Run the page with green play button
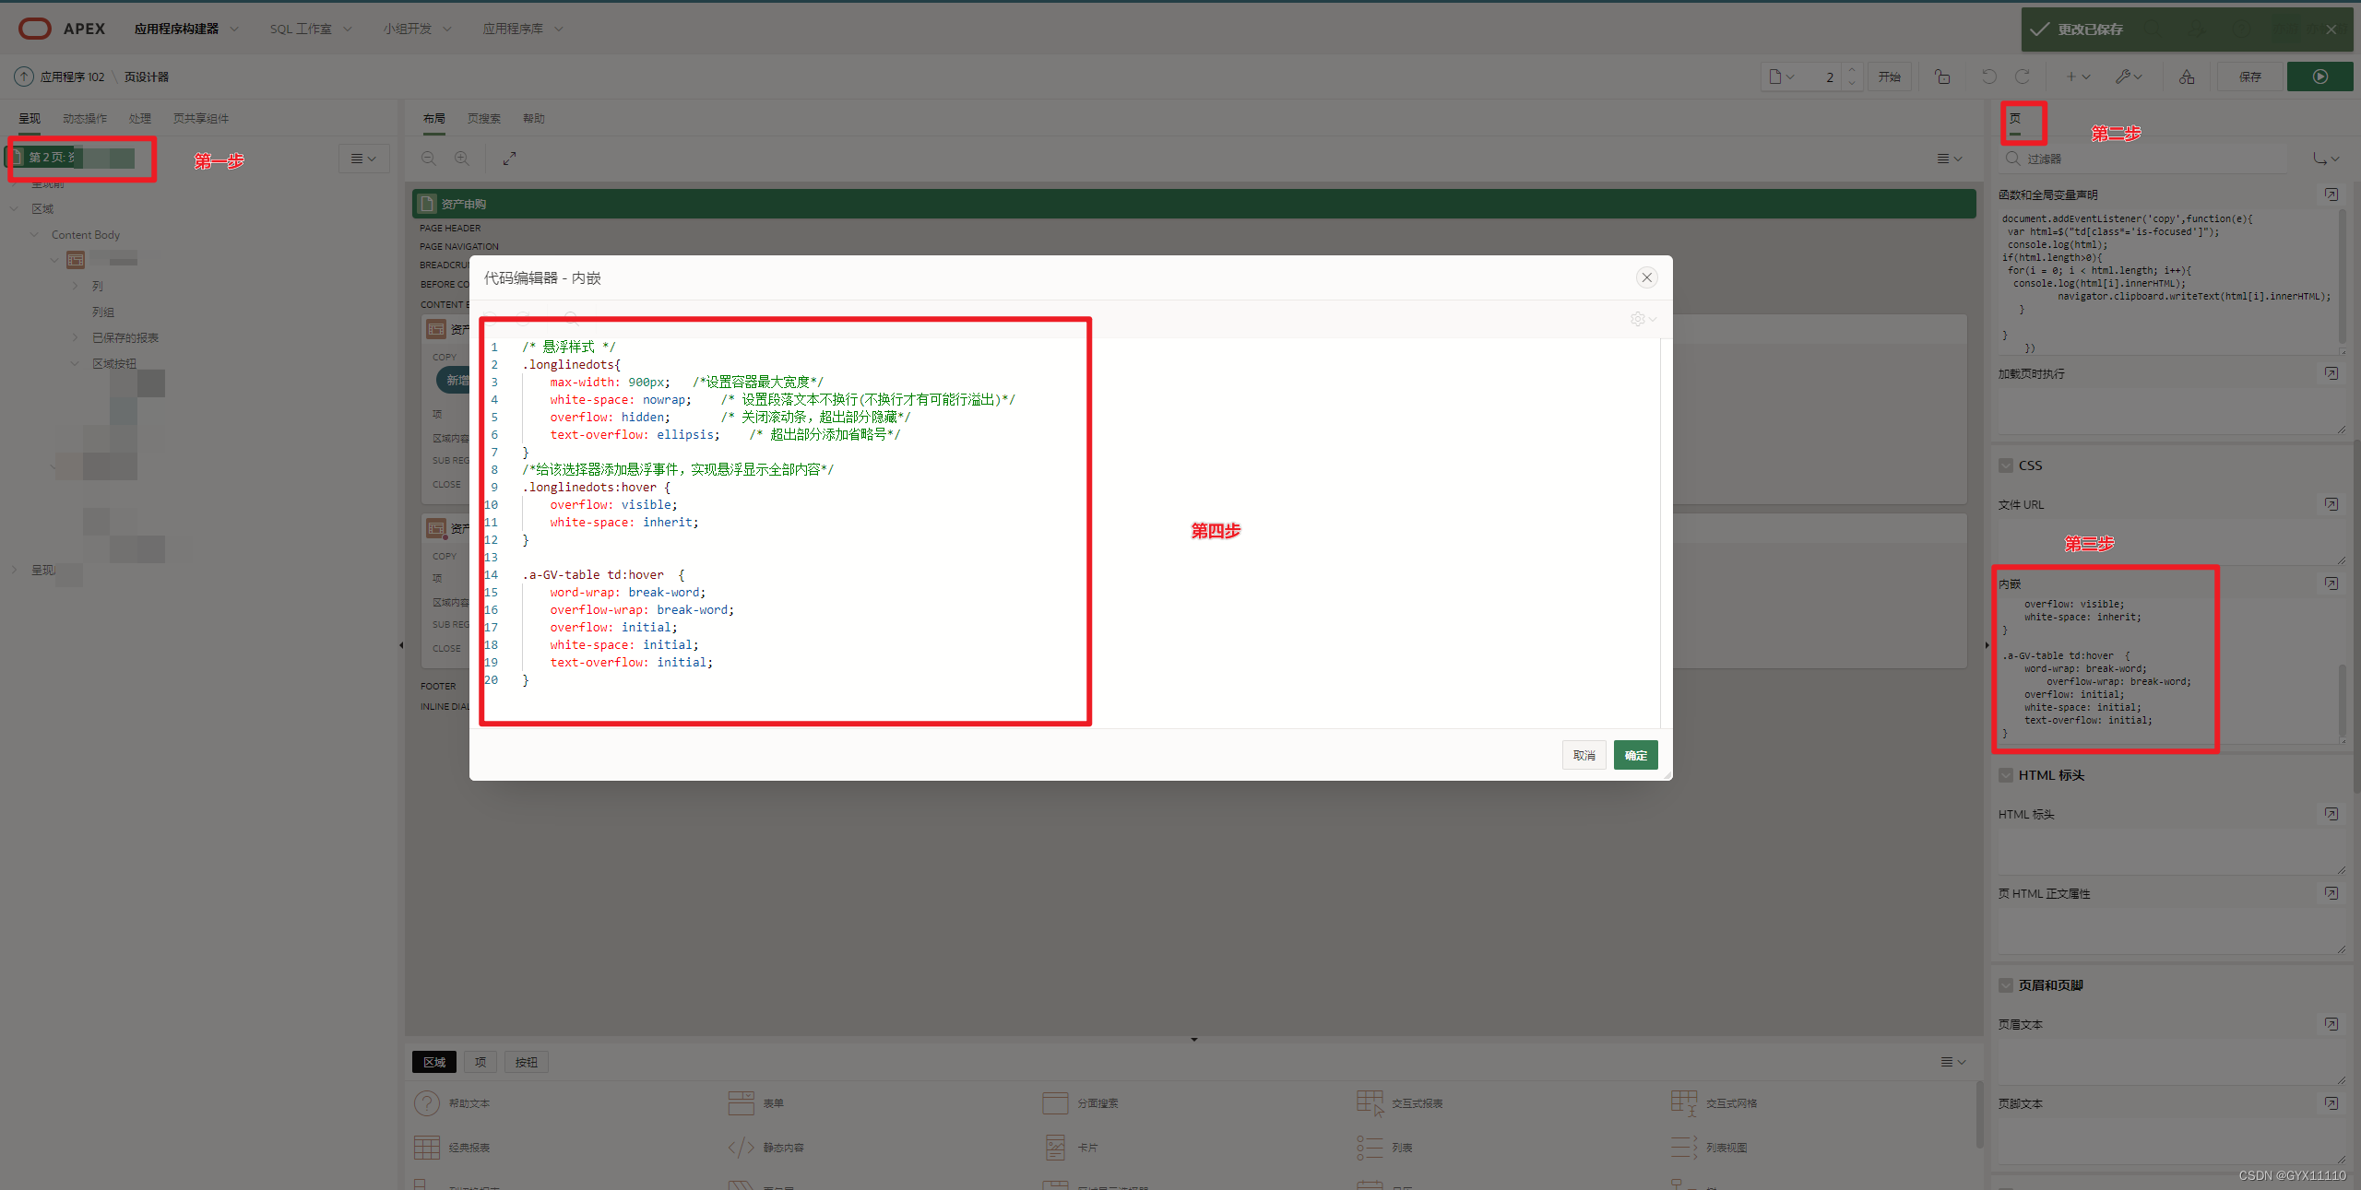Image resolution: width=2361 pixels, height=1190 pixels. [2320, 77]
